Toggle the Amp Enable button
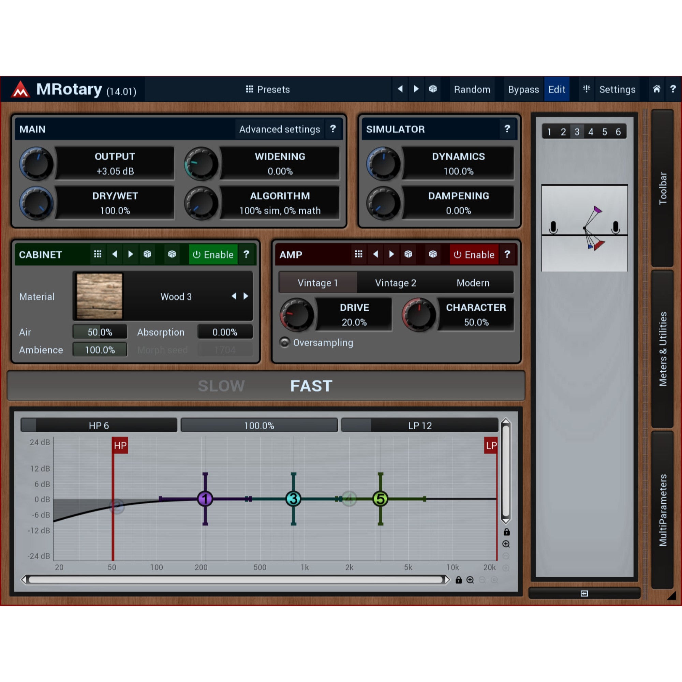This screenshot has height=682, width=682. click(474, 254)
